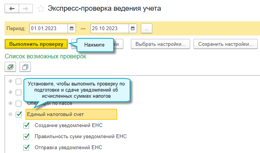Screen dimensions: 260x153
Task: Collapse the Единый налоговый счет group
Action: click(x=10, y=114)
